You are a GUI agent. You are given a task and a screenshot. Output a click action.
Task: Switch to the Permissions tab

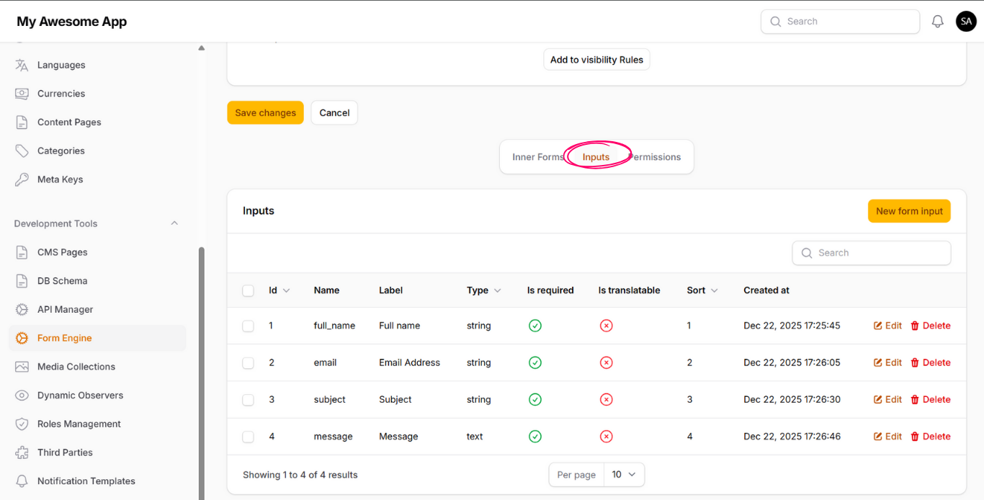click(657, 157)
